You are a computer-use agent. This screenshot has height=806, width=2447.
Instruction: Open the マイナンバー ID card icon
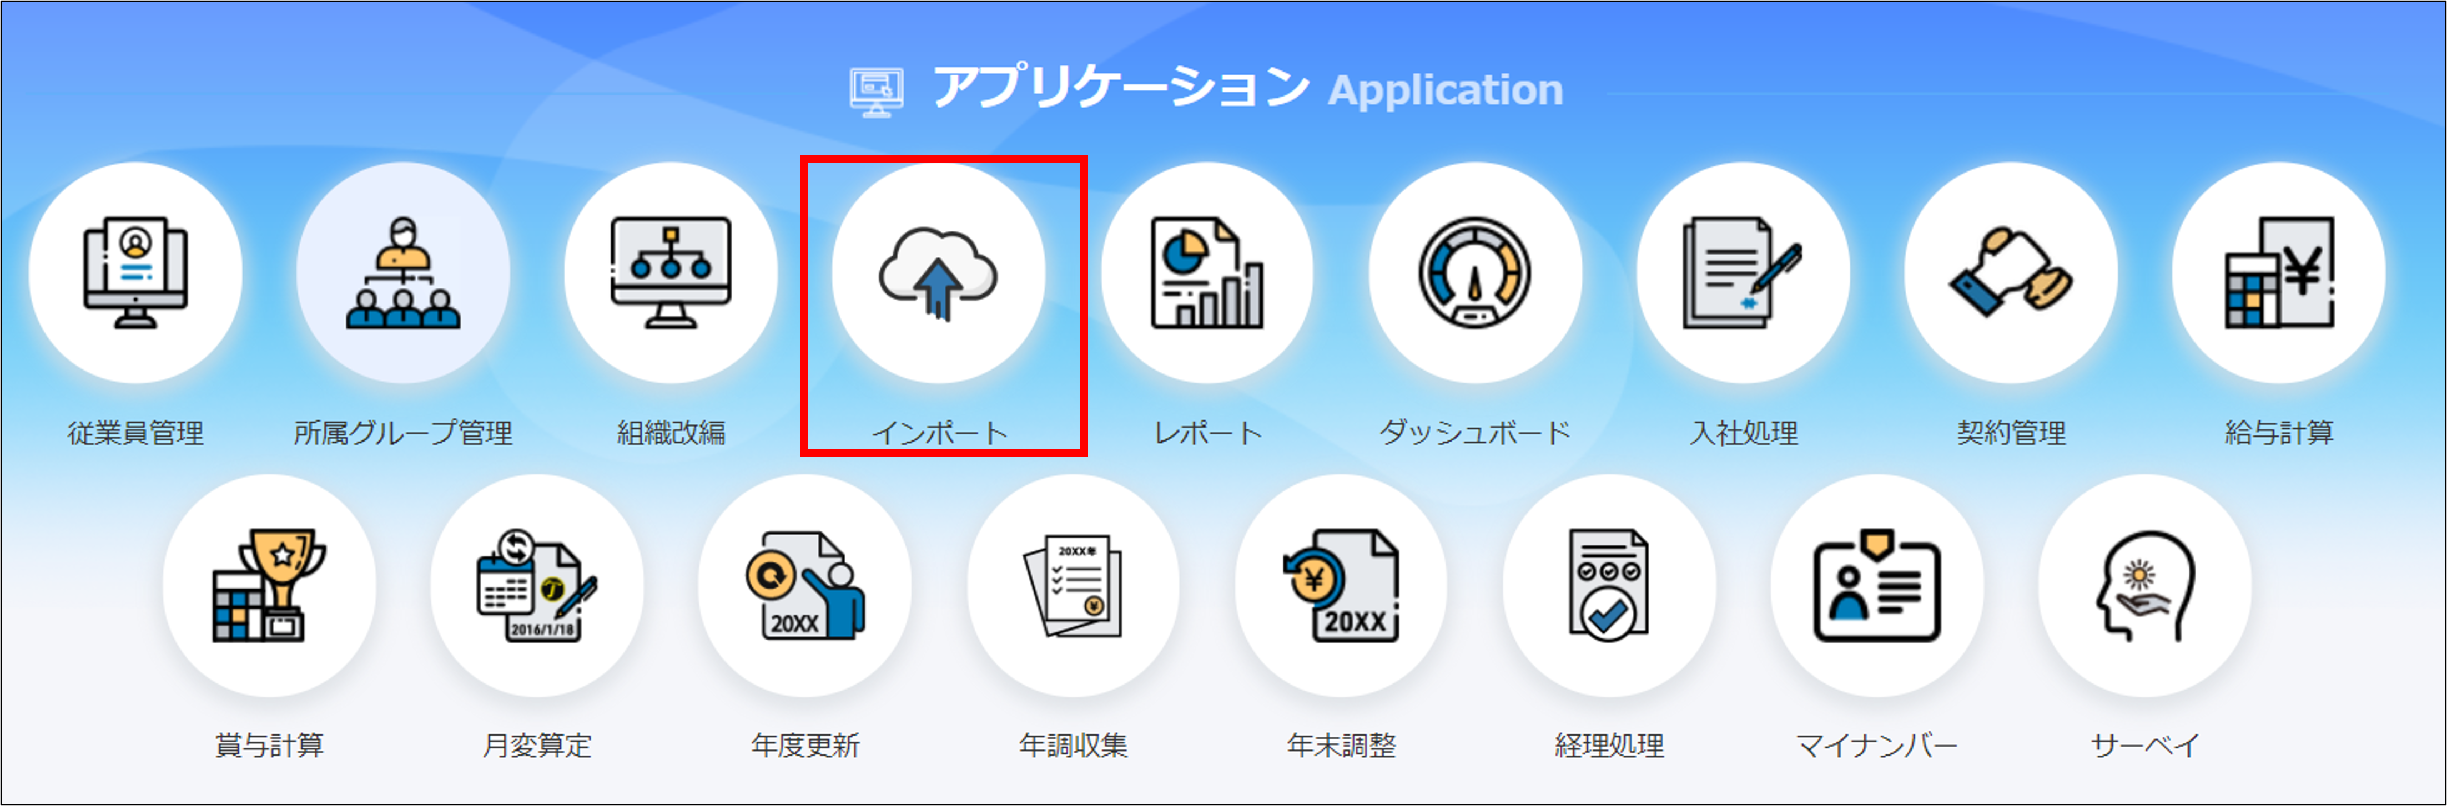[1876, 586]
